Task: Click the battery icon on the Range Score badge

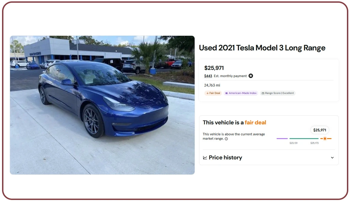Action: (x=263, y=93)
